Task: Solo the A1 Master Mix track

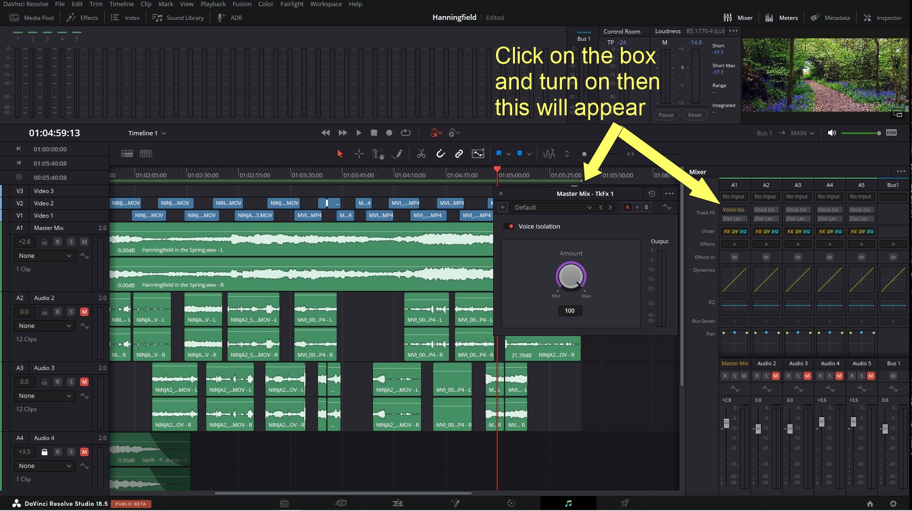Action: 71,242
